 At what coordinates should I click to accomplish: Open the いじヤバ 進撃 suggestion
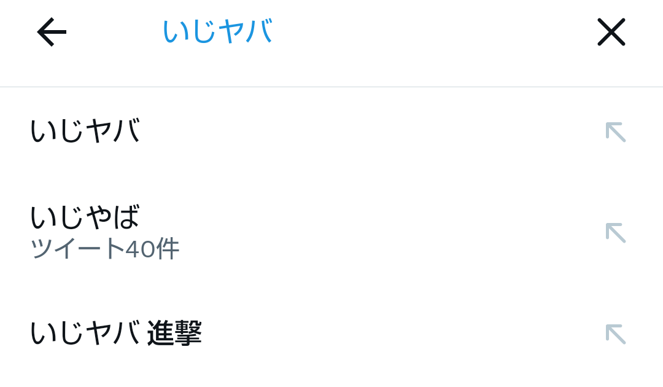[331, 334]
